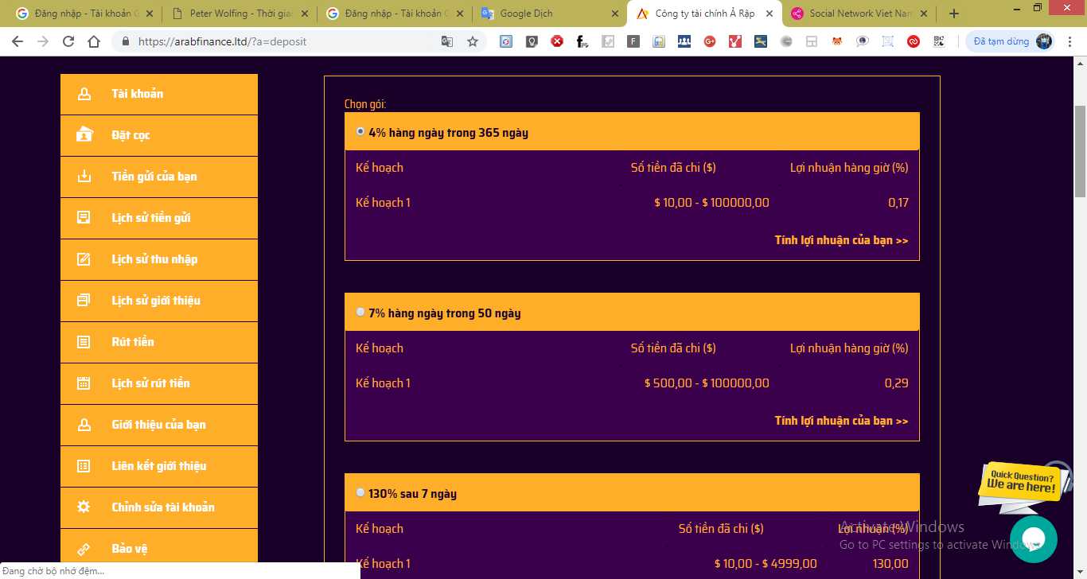Open Chỉnh sửa tài khoản menu item
This screenshot has height=579, width=1087.
tap(159, 507)
